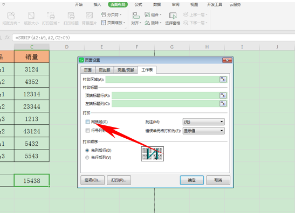Select the cell containing 43124
295x213 pixels.
(32, 131)
